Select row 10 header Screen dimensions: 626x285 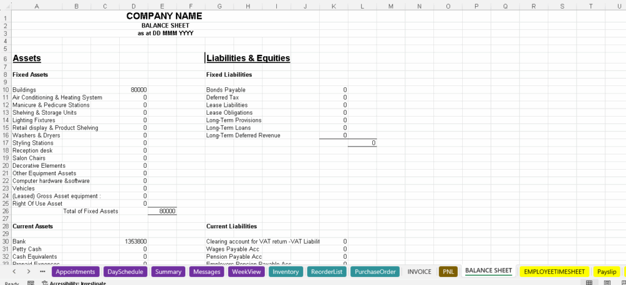click(x=6, y=90)
